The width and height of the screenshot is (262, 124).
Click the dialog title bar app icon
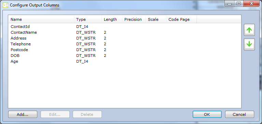[x=5, y=5]
